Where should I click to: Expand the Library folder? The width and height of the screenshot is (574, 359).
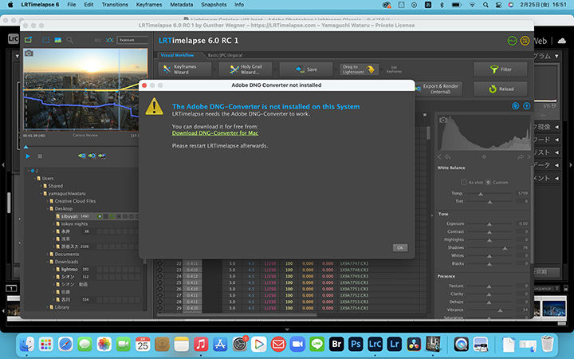[47, 307]
